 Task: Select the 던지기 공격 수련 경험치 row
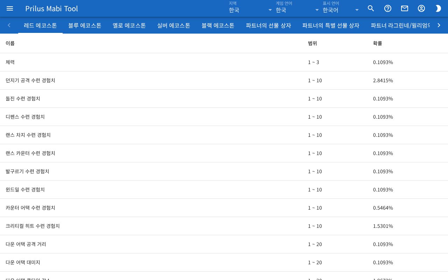tap(224, 80)
